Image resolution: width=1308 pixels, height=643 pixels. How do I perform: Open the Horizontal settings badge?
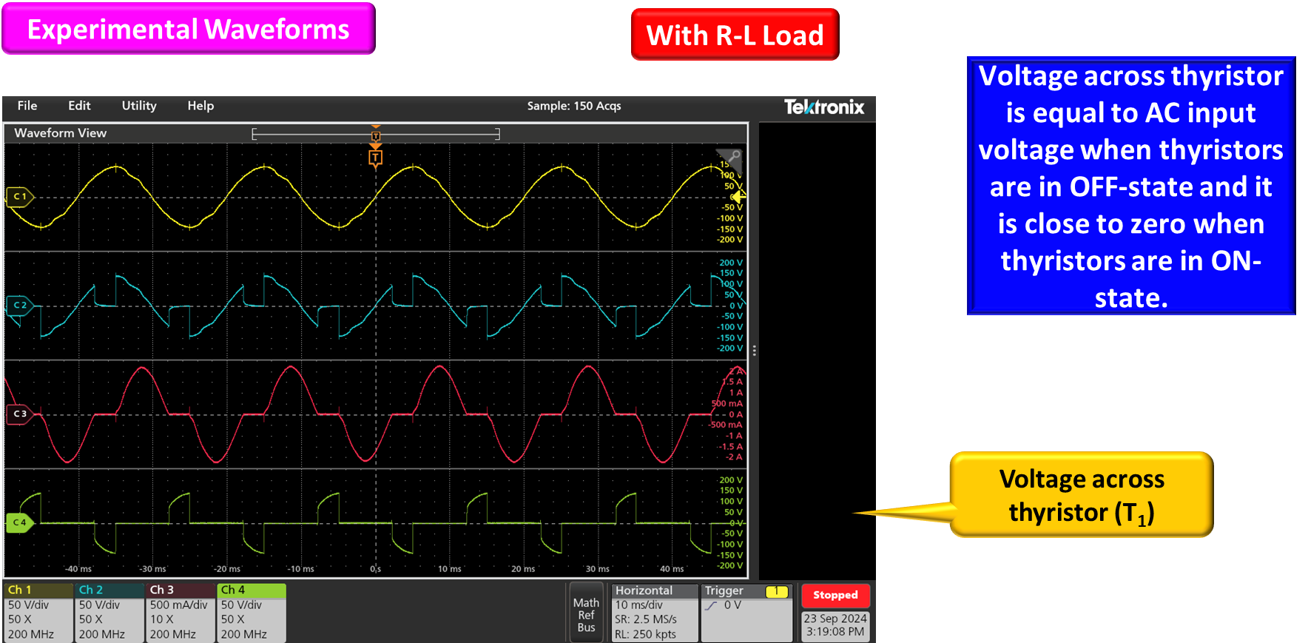pos(655,612)
